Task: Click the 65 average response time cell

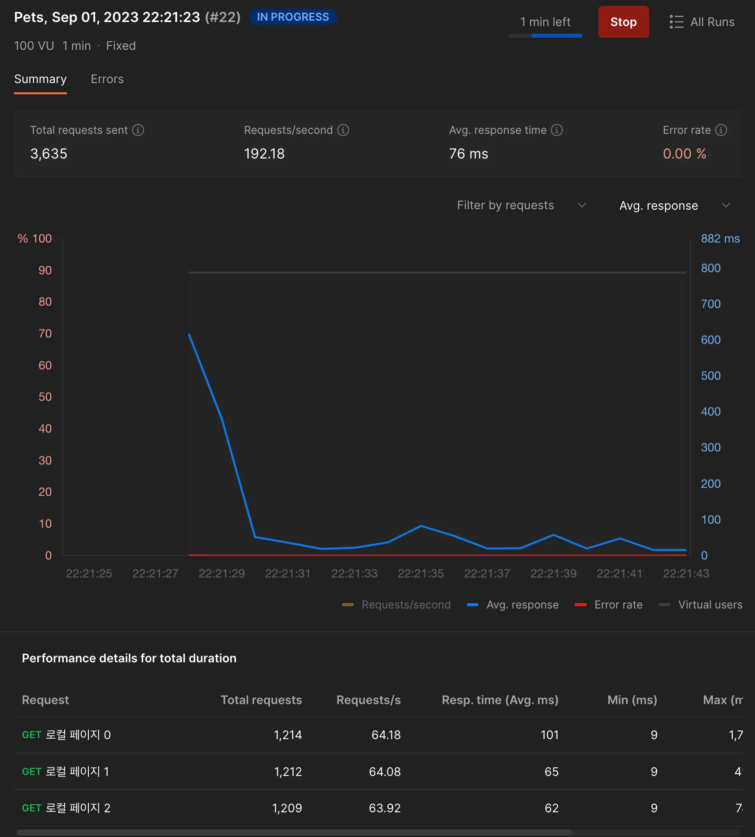Action: pos(552,772)
